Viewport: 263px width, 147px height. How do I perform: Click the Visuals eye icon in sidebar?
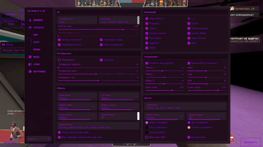[30, 27]
